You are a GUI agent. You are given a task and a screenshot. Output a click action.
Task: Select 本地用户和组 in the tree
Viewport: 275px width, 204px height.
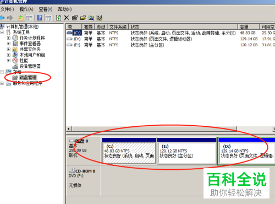pos(32,55)
